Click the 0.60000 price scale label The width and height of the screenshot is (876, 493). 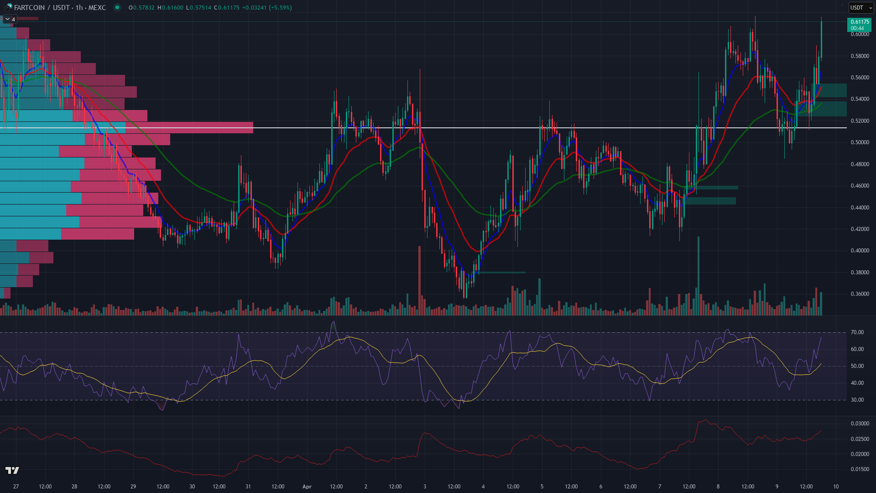click(860, 34)
